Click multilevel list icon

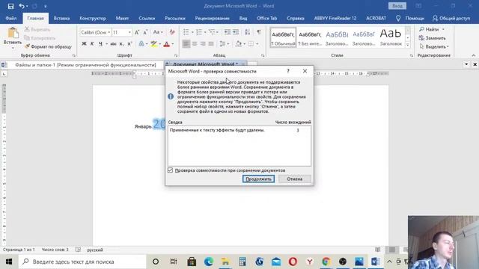pos(213,32)
